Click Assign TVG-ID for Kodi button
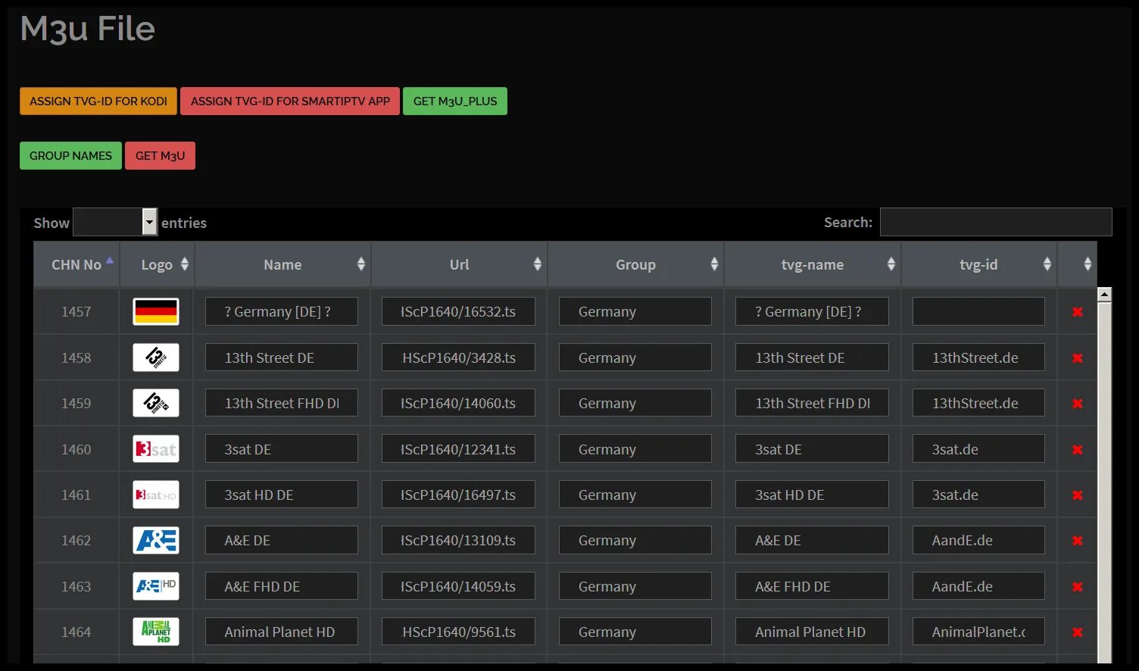 pos(98,101)
